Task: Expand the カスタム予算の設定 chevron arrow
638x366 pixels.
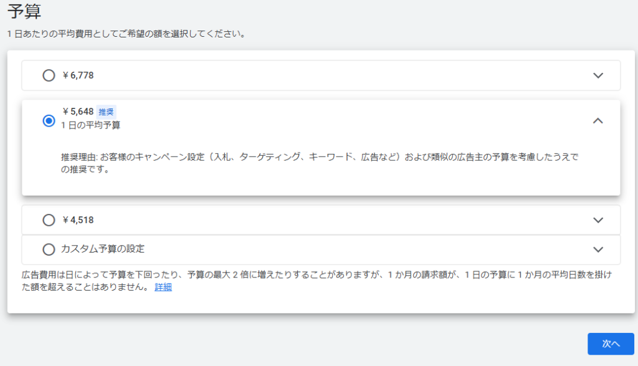Action: (x=598, y=249)
